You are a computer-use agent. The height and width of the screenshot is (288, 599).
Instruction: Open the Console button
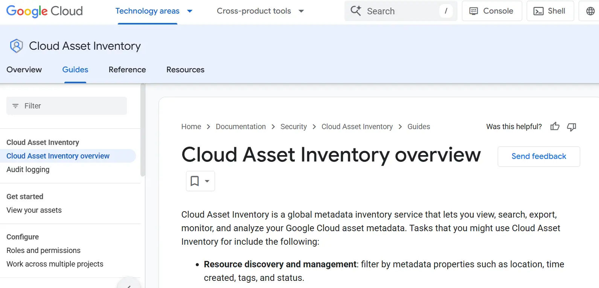point(492,11)
